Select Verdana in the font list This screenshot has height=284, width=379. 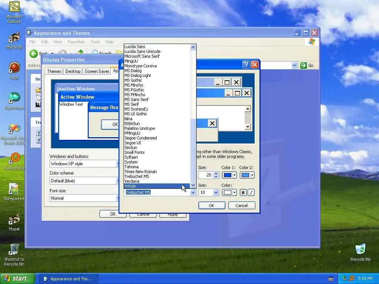(157, 181)
